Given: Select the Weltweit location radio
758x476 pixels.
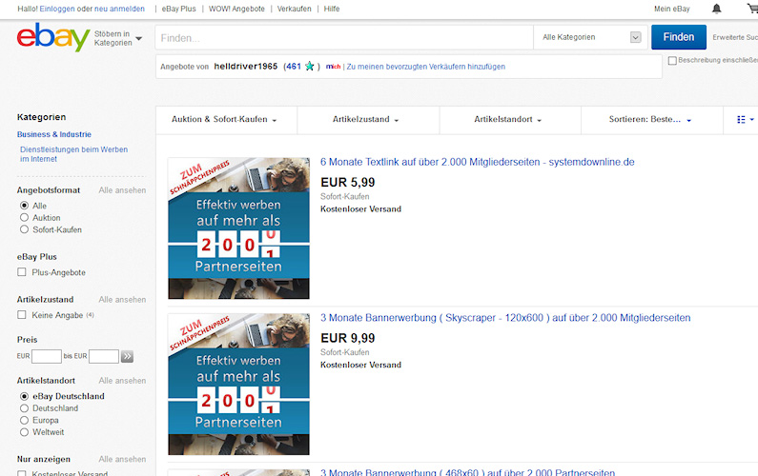Looking at the screenshot, I should pos(24,432).
